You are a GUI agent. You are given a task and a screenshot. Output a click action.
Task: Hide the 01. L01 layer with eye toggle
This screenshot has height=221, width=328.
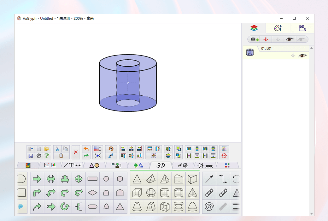pos(303,56)
